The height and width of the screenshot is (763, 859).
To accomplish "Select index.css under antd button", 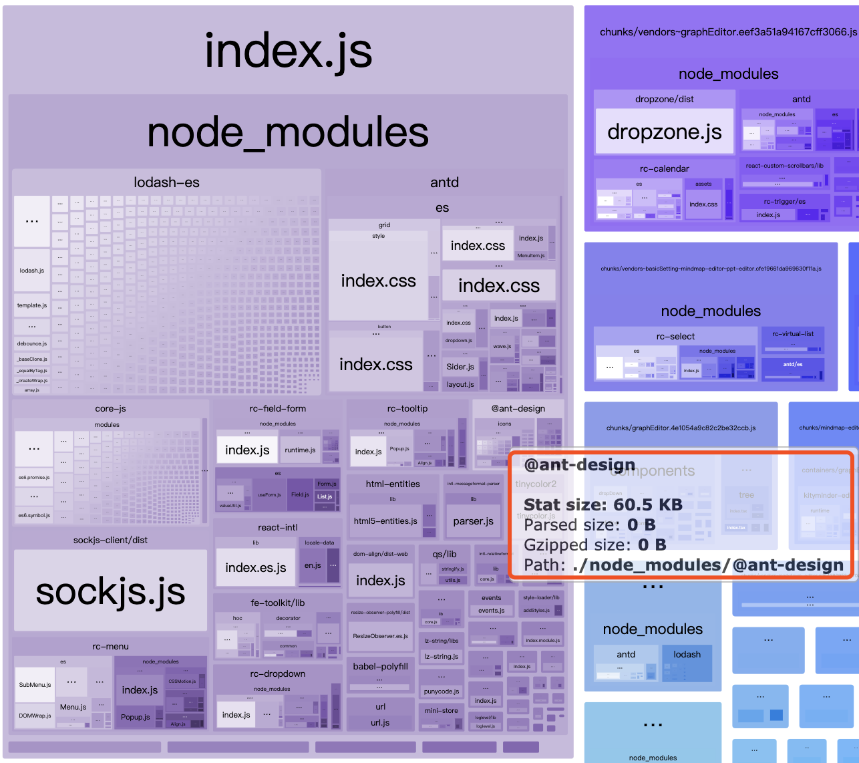I will (x=375, y=364).
